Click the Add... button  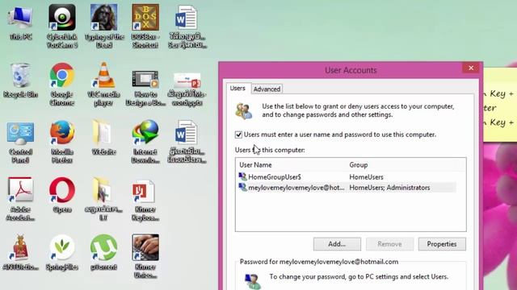(x=337, y=244)
